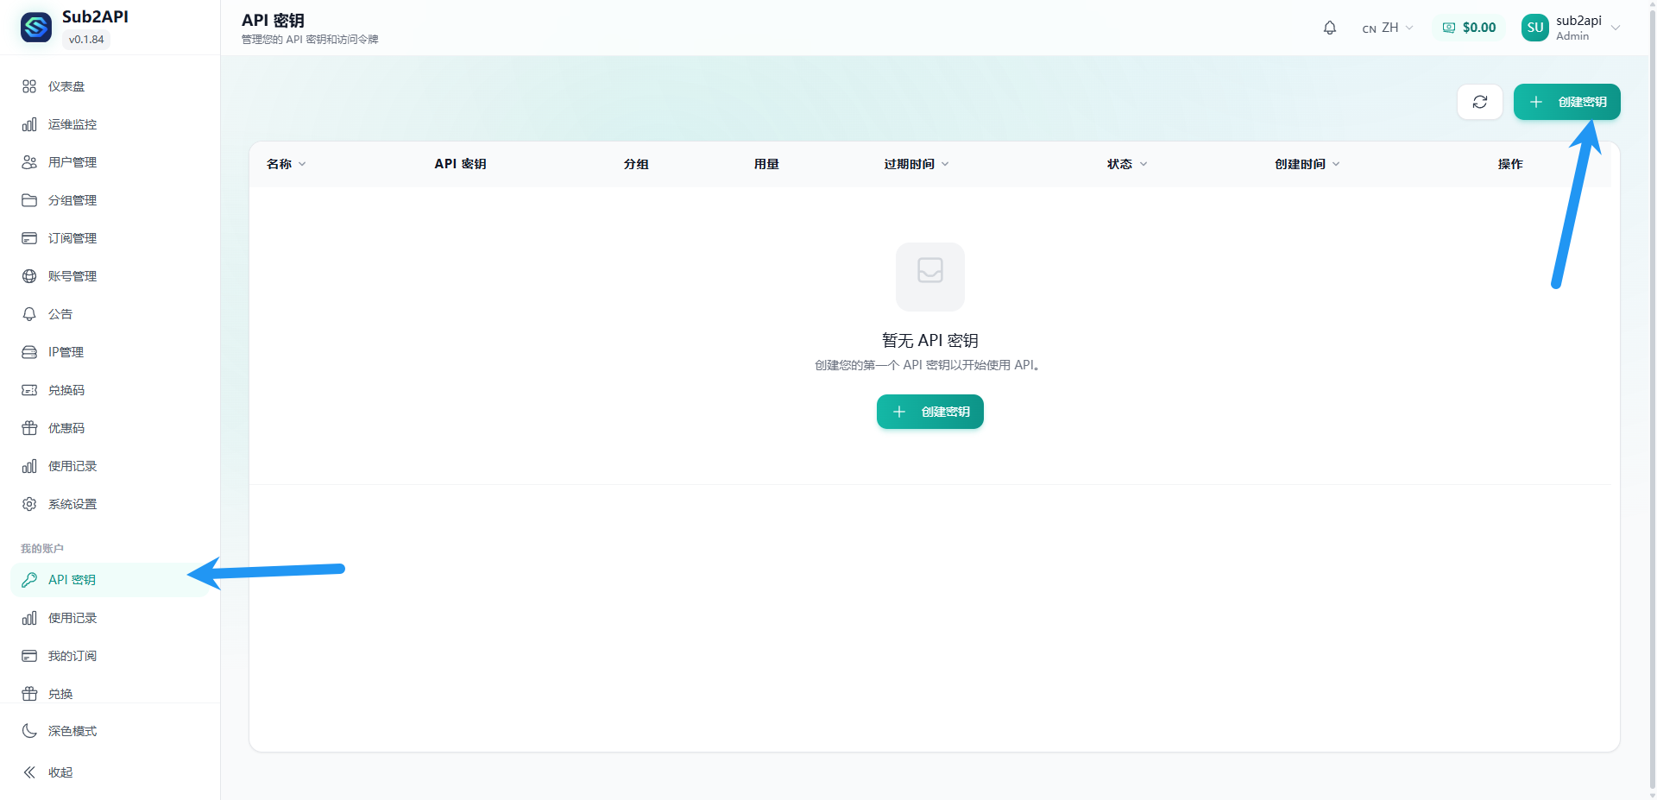This screenshot has width=1657, height=800.
Task: Toggle sort on 状态 column
Action: point(1125,163)
